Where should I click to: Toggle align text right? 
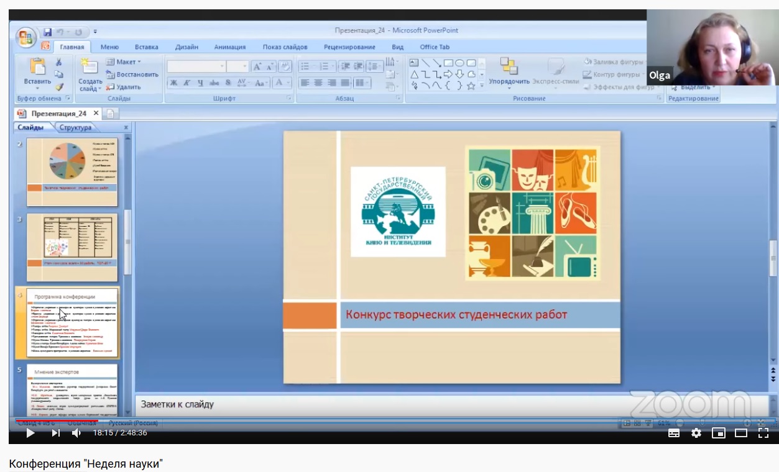click(332, 83)
